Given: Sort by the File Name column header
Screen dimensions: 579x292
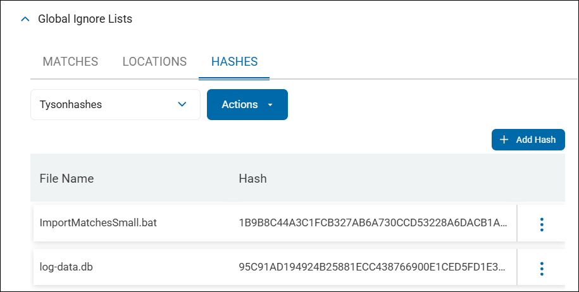Looking at the screenshot, I should [66, 178].
